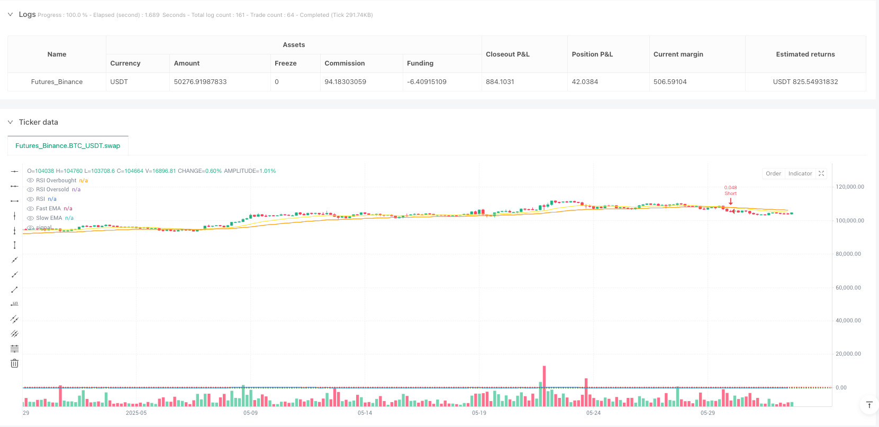Hide the Fast EMA line via eye icon
Image resolution: width=879 pixels, height=427 pixels.
(30, 209)
